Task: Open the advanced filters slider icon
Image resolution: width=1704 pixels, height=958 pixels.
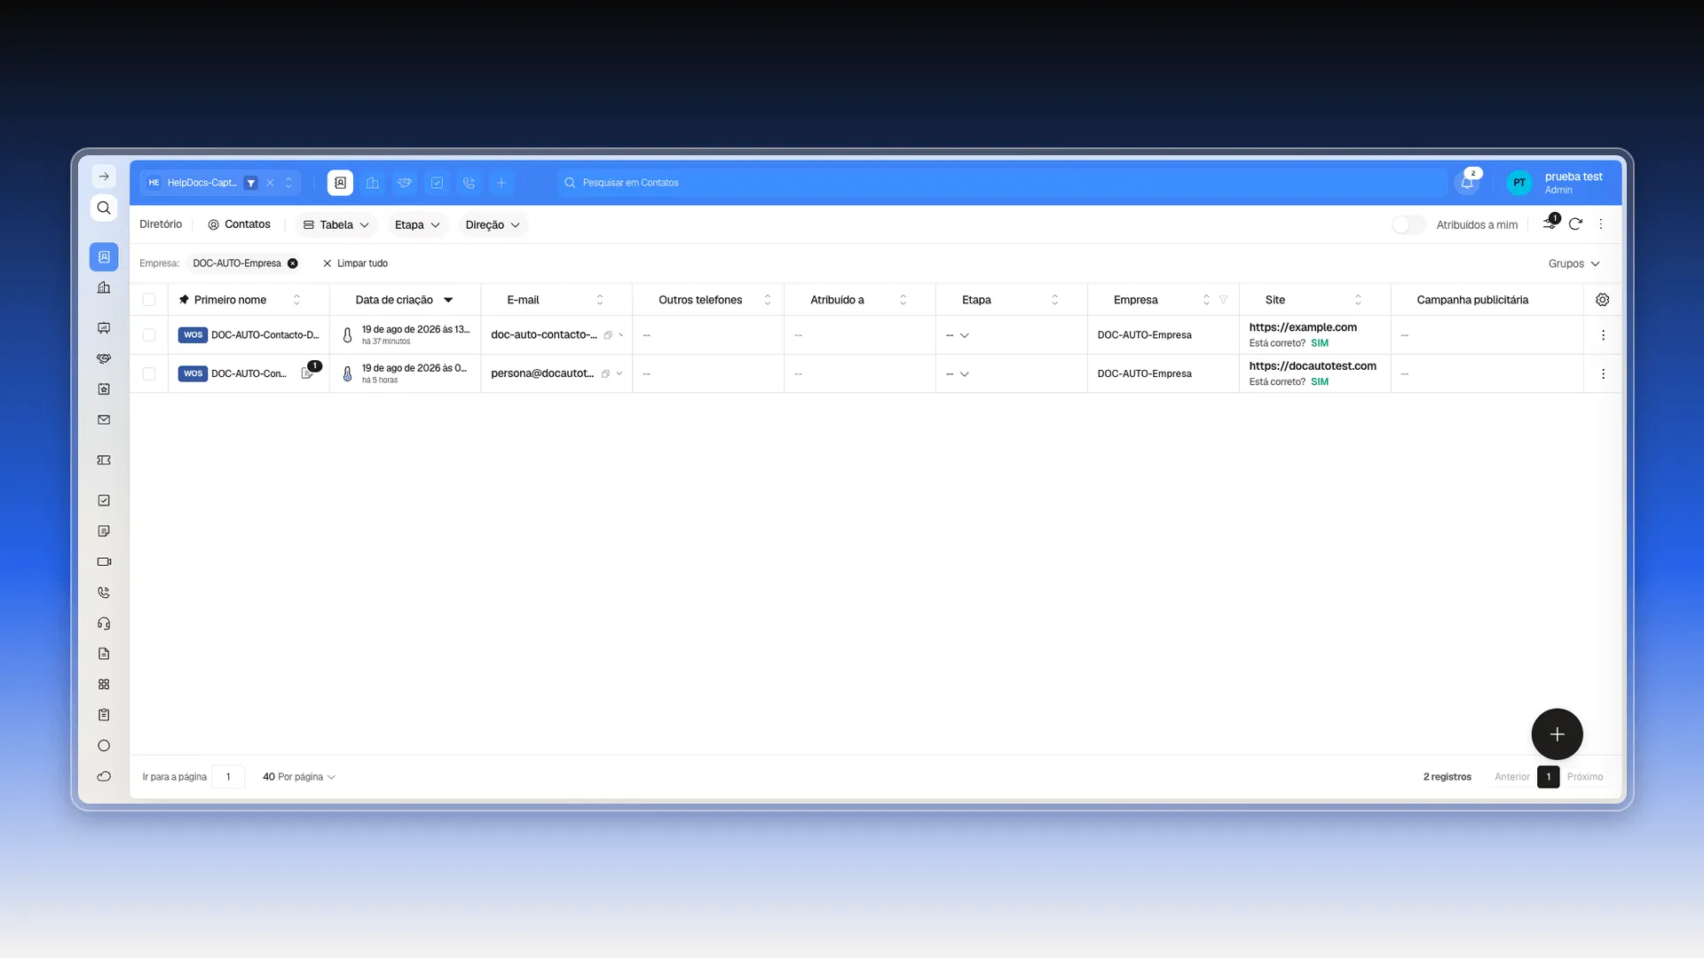Action: click(x=1550, y=224)
